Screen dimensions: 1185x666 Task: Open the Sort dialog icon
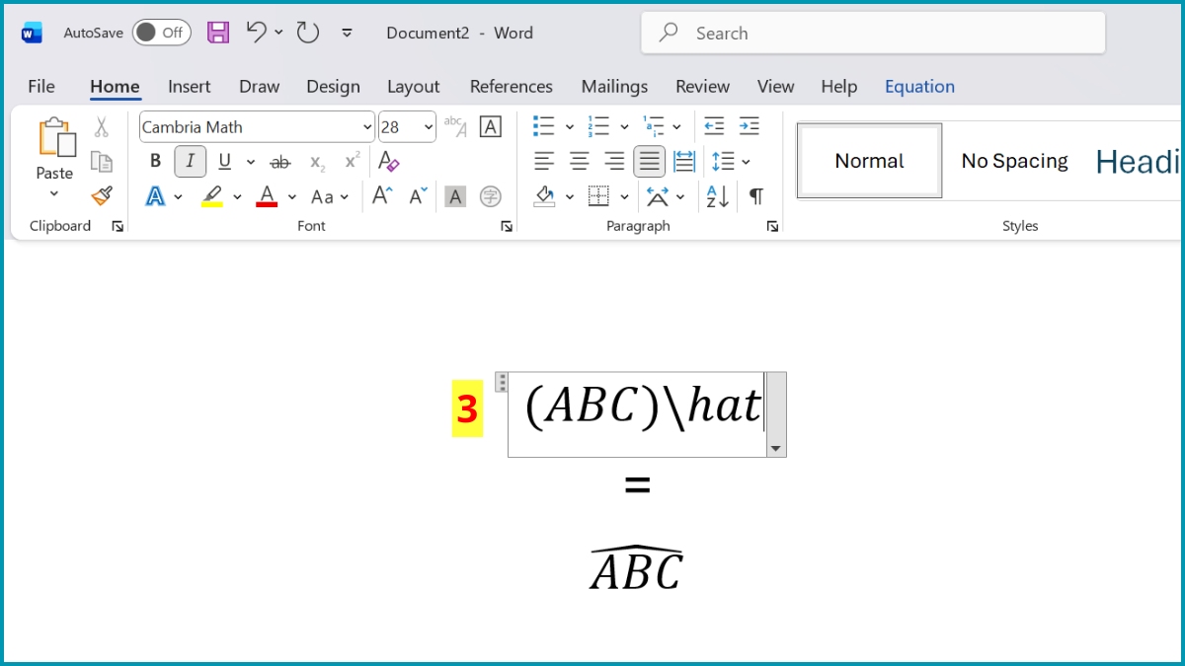(x=715, y=196)
